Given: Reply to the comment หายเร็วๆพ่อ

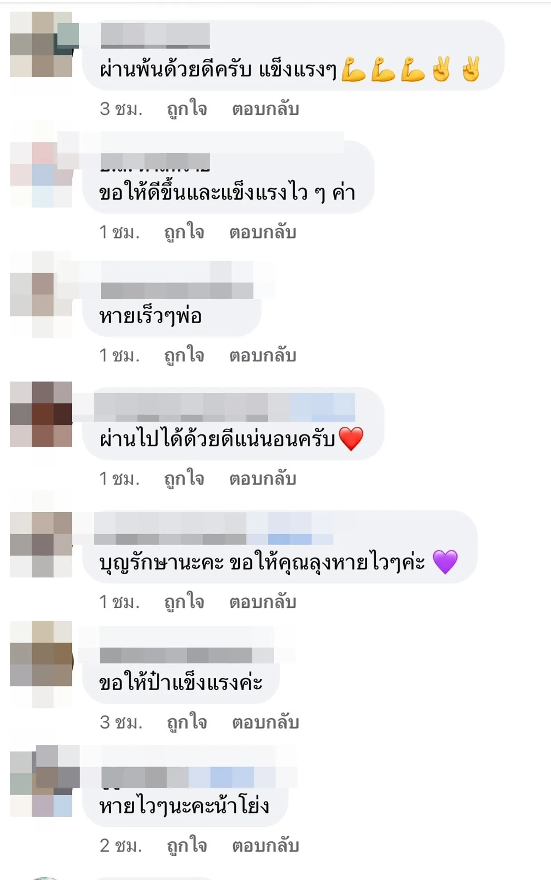Looking at the screenshot, I should click(263, 355).
